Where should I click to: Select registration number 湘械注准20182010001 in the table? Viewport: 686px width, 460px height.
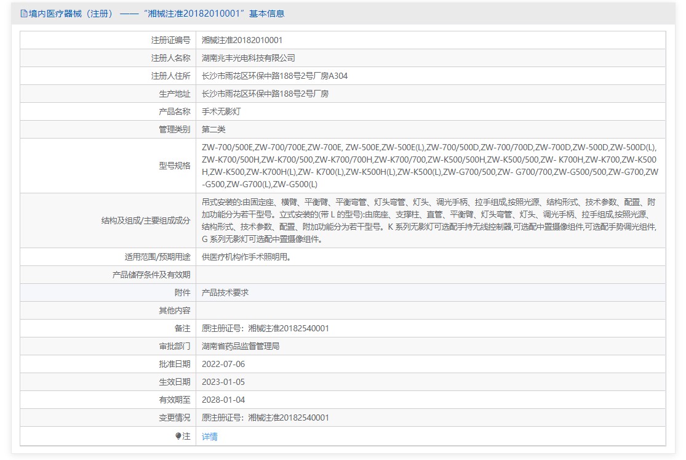coord(242,40)
